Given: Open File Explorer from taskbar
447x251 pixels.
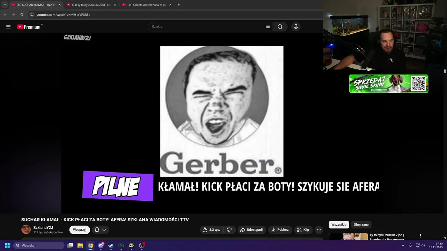Looking at the screenshot, I should [80, 245].
